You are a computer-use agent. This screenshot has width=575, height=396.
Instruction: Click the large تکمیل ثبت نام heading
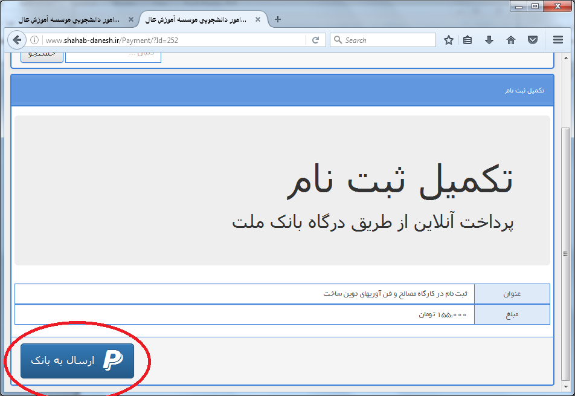tap(400, 181)
